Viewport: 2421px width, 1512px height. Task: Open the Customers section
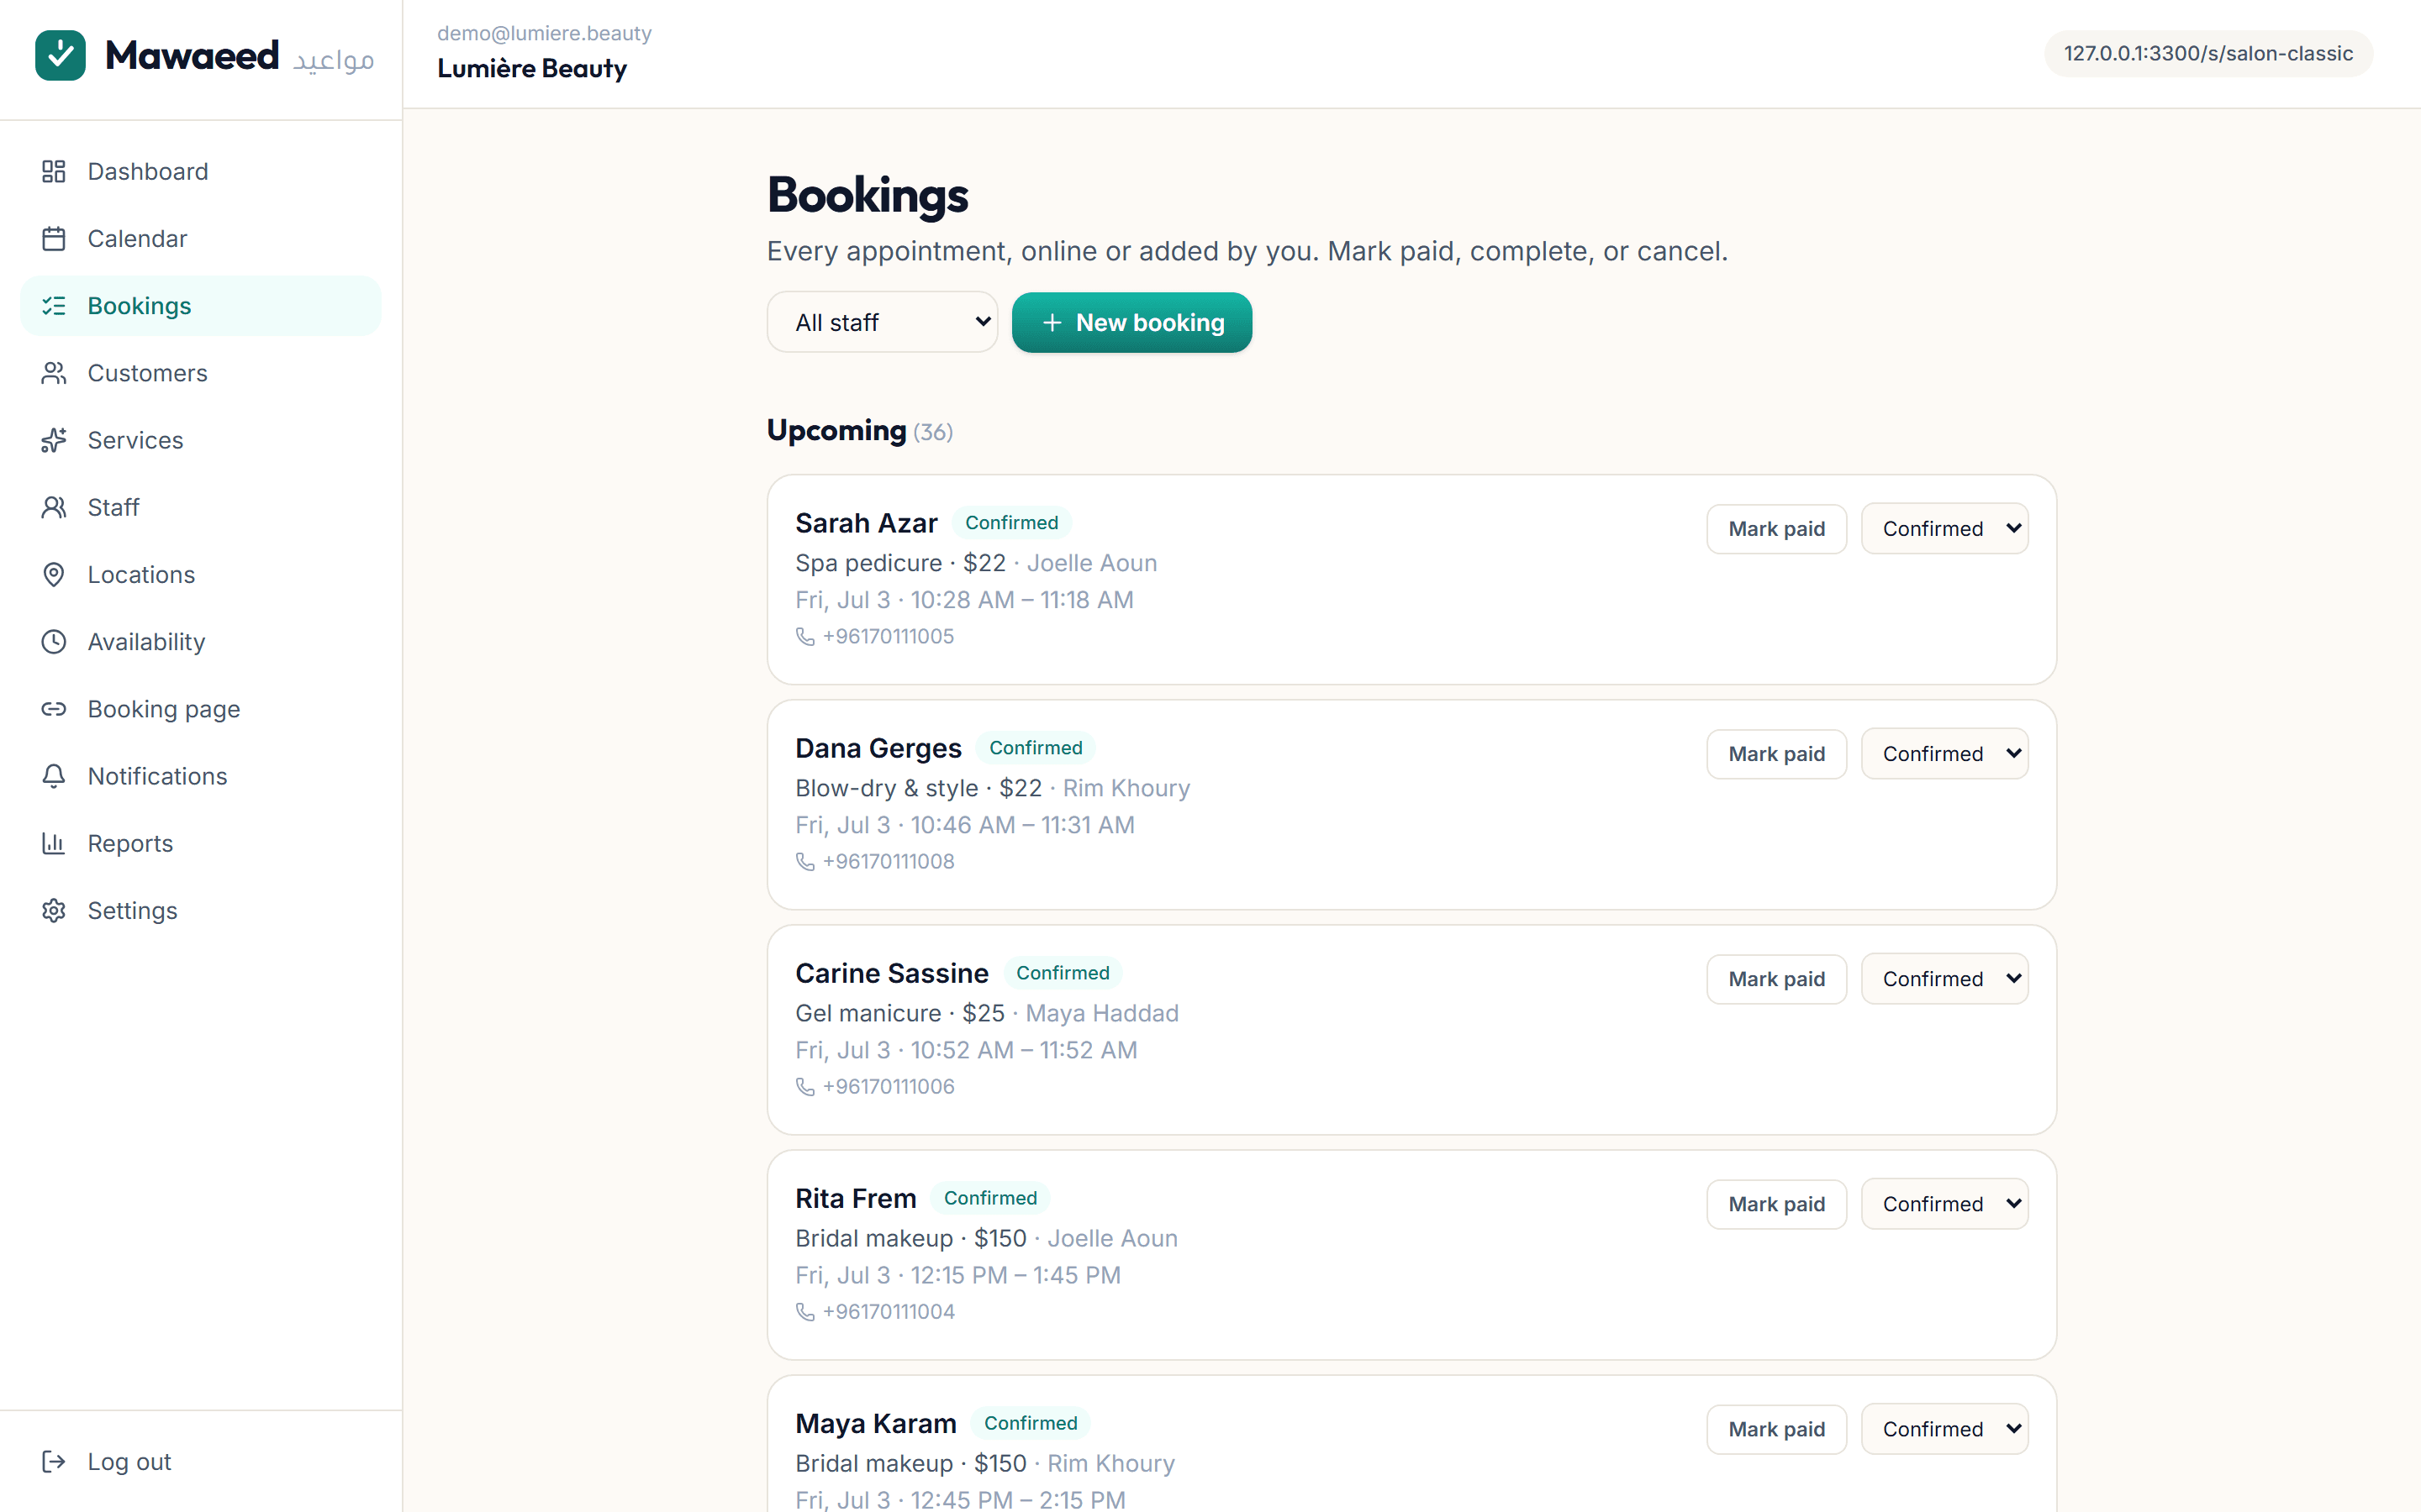pos(200,372)
